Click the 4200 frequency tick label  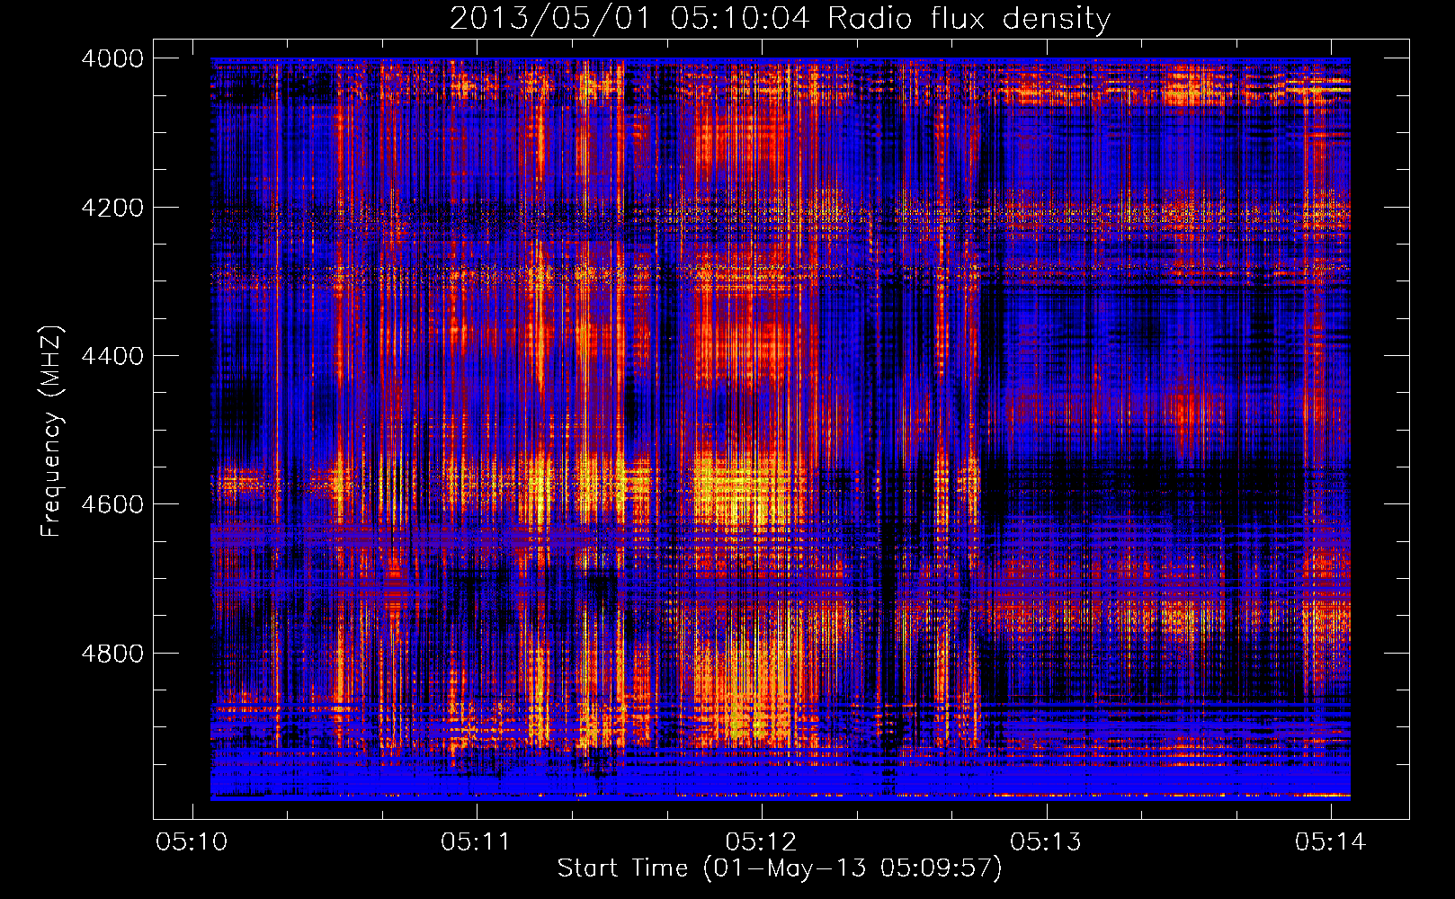coord(112,208)
